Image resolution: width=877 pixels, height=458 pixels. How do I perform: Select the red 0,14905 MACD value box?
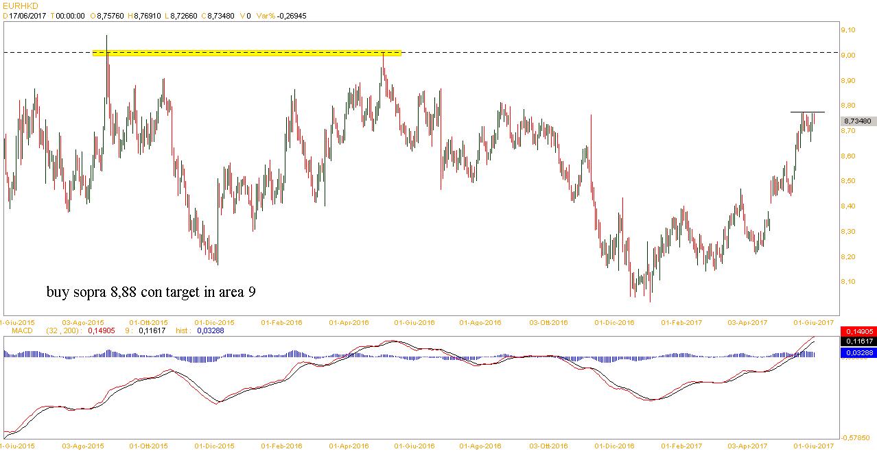click(x=857, y=331)
